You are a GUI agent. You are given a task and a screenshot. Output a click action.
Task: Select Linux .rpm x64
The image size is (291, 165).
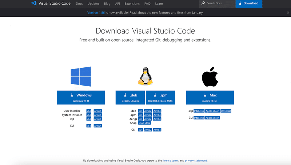[140, 115]
